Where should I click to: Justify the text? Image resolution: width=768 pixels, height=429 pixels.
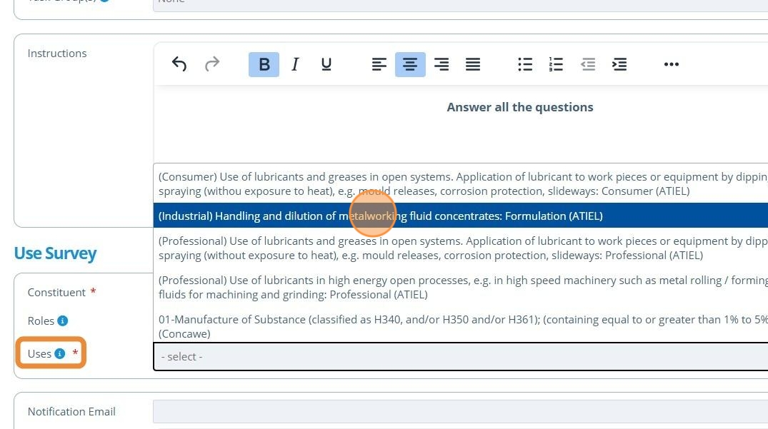tap(473, 64)
